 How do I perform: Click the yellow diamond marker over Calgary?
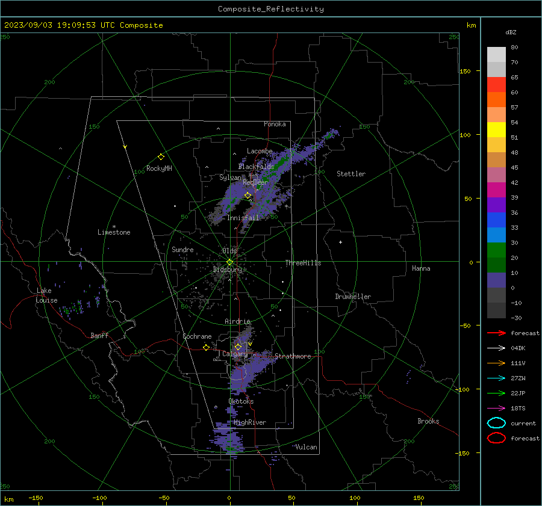click(238, 347)
